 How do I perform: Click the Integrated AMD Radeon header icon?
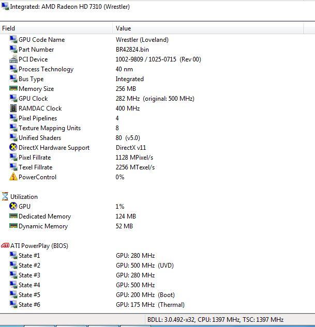pyautogui.click(x=5, y=7)
